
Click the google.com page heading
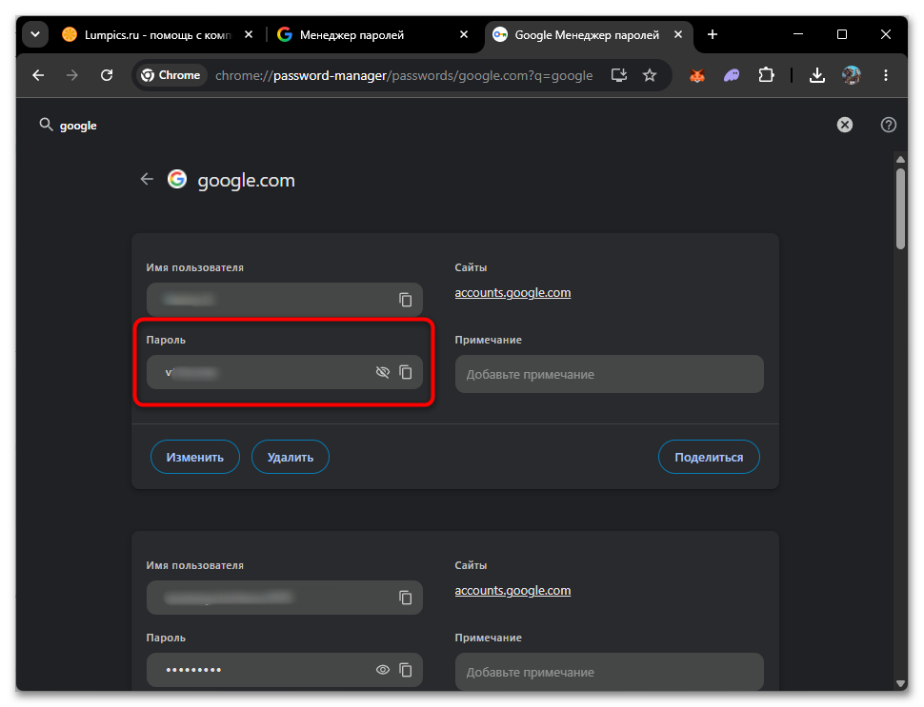[247, 180]
